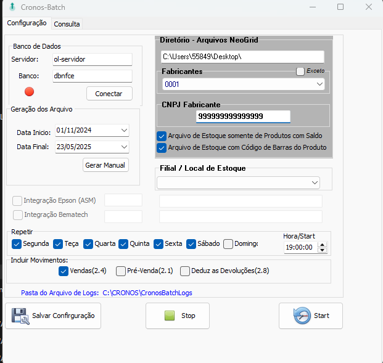Uncheck Arquivo de Estoque com Código de Barras
Image resolution: width=383 pixels, height=363 pixels.
pos(162,148)
